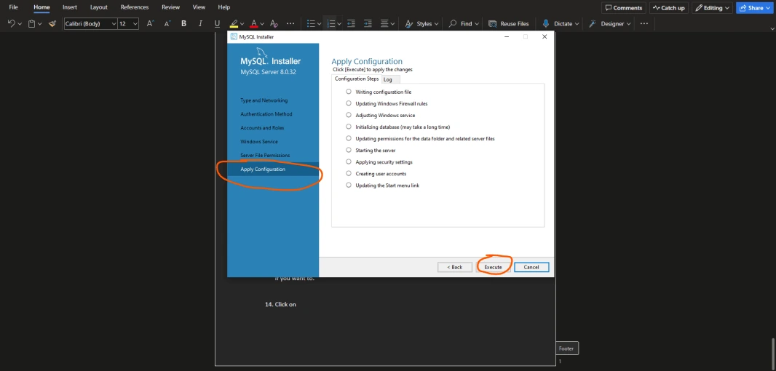
Task: Apply a bulleted list
Action: coord(311,23)
